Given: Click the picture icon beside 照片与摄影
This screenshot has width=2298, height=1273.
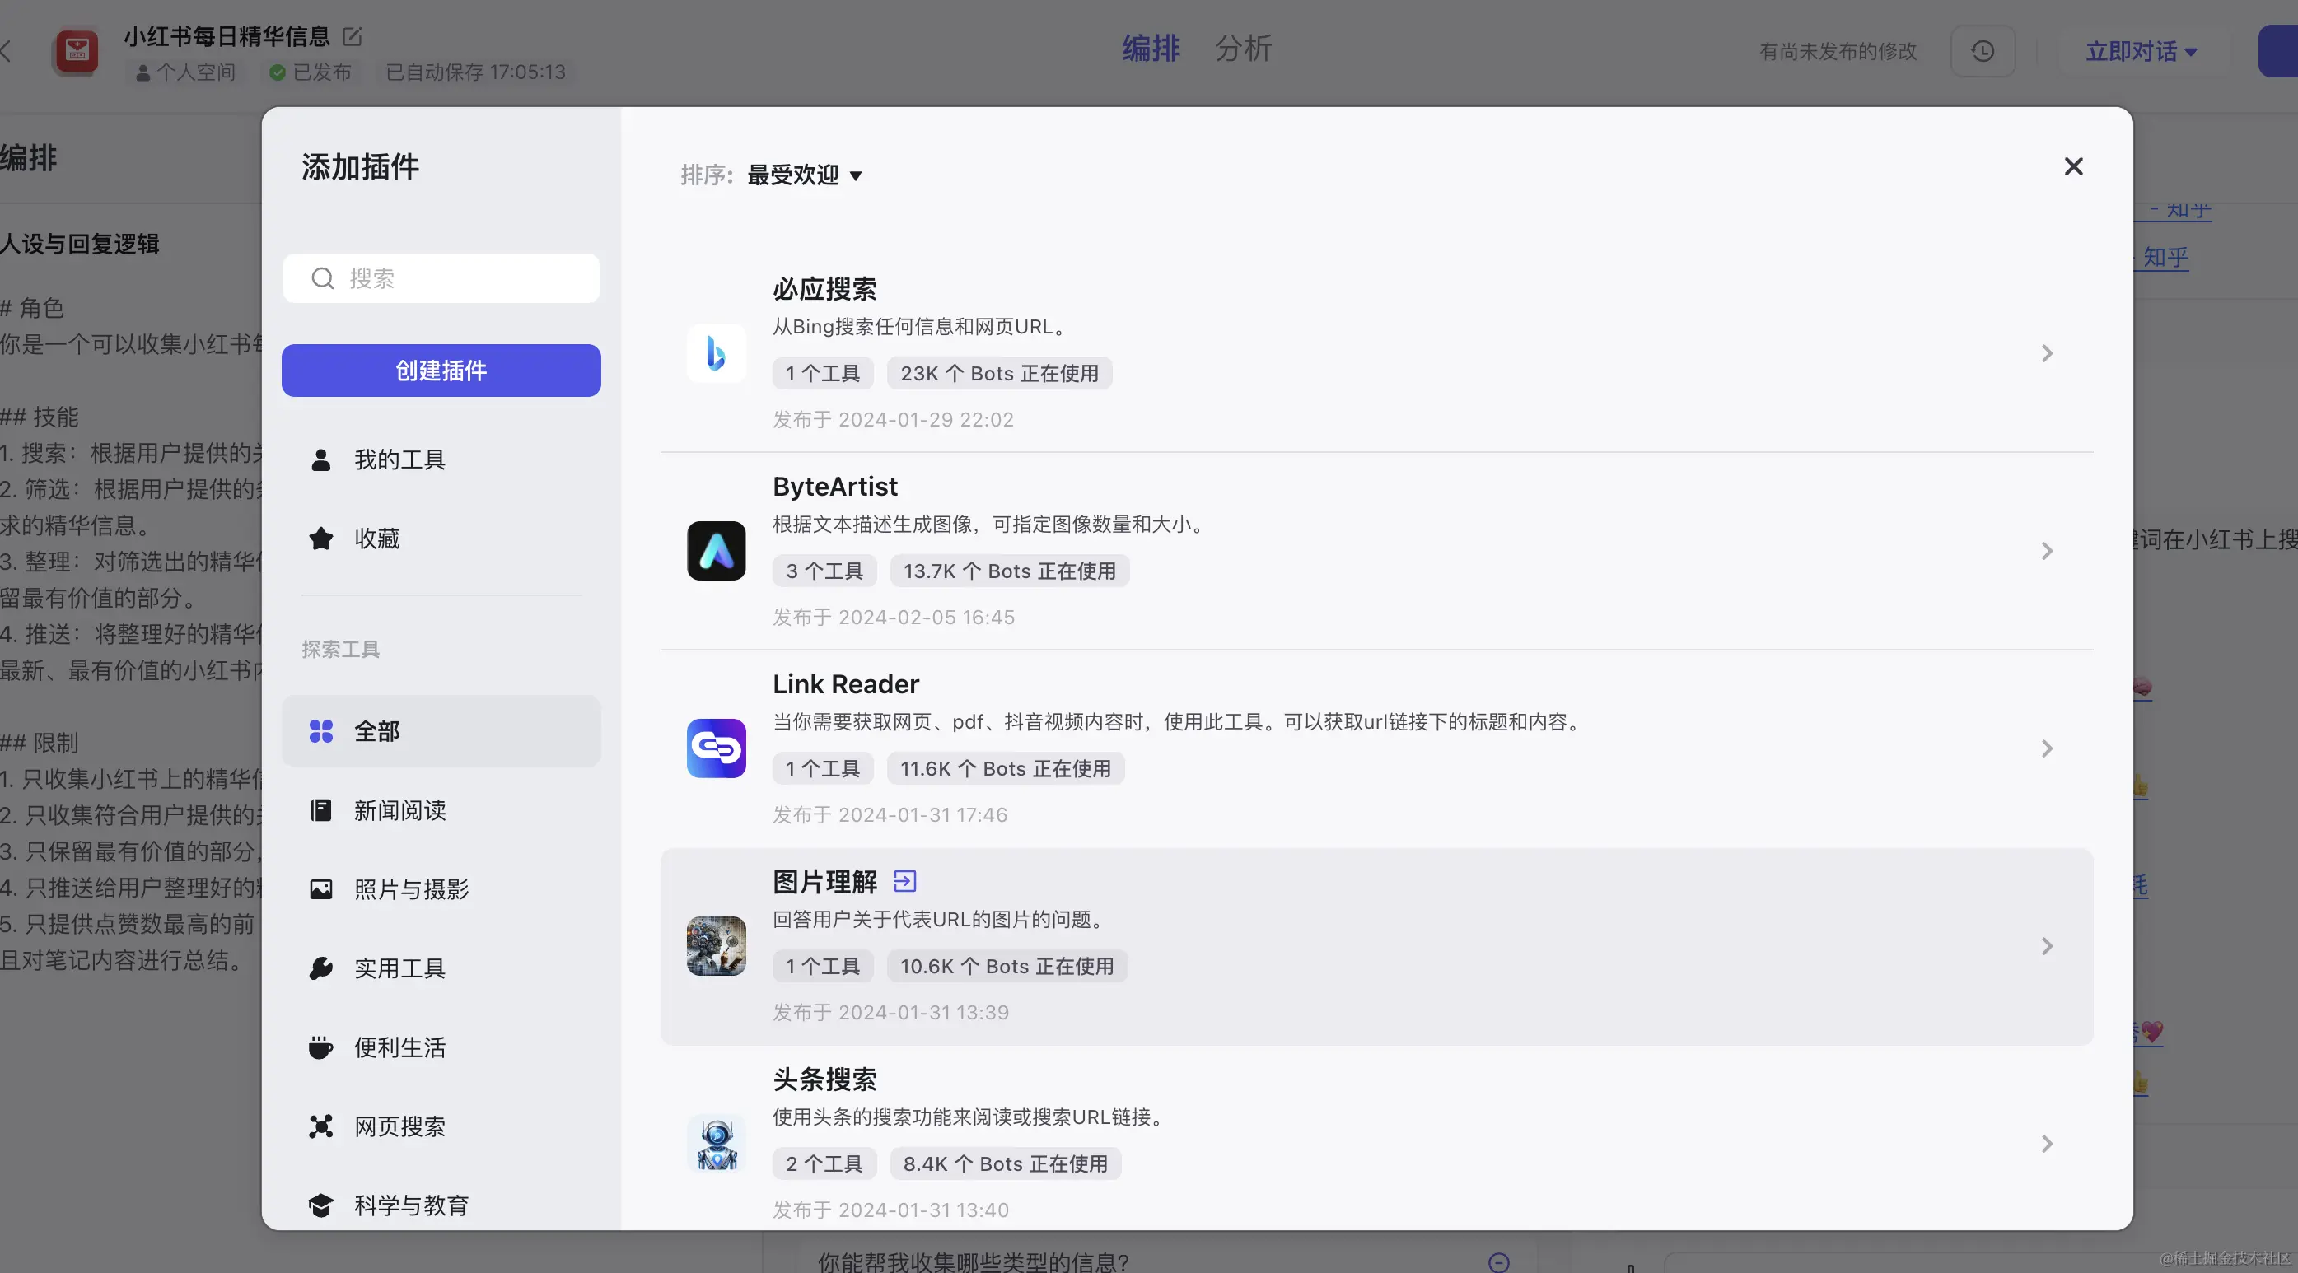Looking at the screenshot, I should click(x=320, y=889).
